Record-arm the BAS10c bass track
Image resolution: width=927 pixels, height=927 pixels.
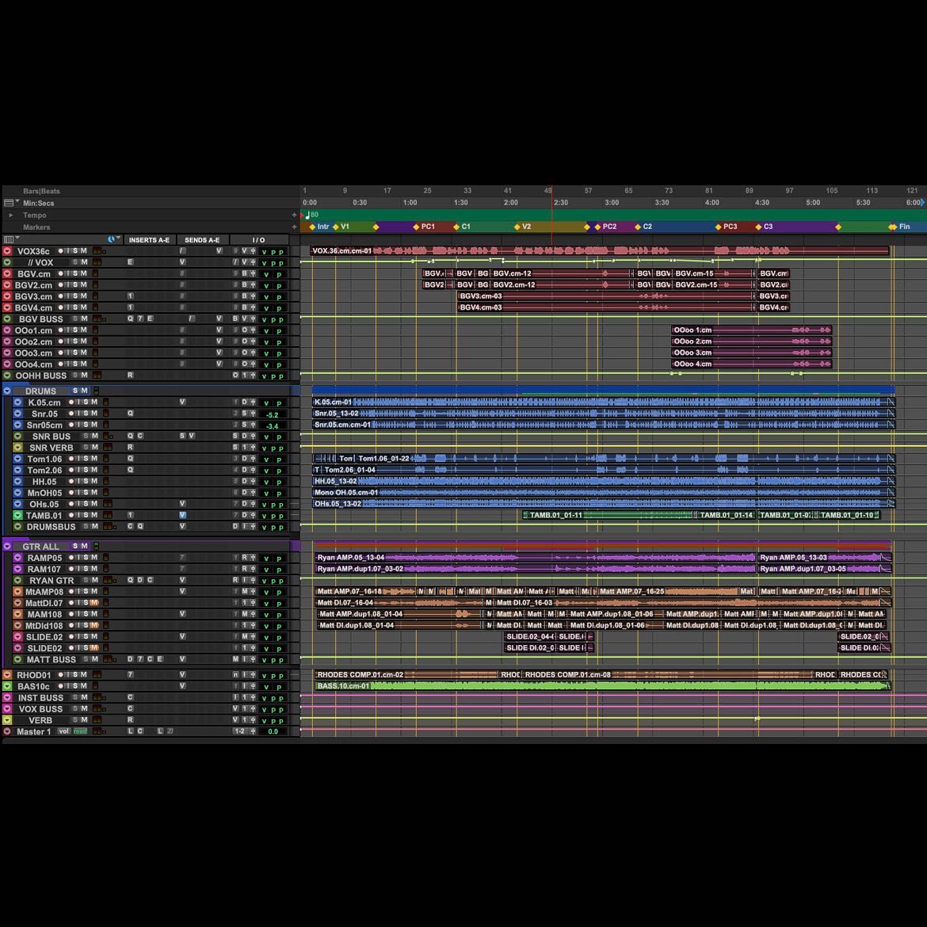click(60, 686)
